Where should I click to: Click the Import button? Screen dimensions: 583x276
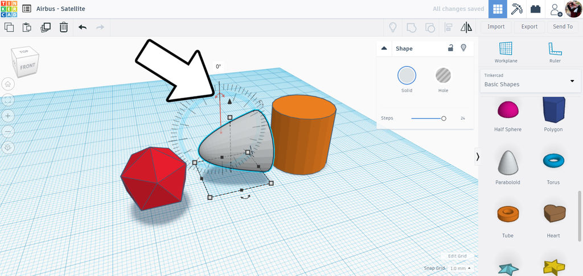pyautogui.click(x=496, y=27)
